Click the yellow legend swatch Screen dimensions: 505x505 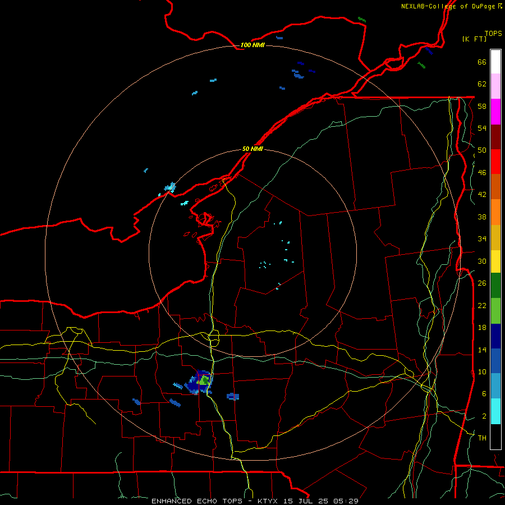coord(495,261)
